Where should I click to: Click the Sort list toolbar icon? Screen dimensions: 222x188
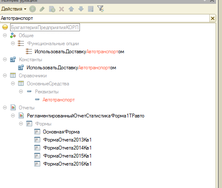tap(90, 9)
